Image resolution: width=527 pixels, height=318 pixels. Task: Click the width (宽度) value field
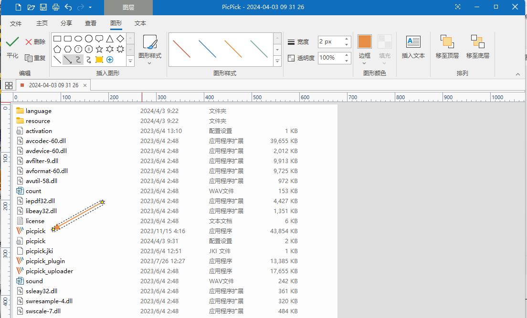coord(330,41)
